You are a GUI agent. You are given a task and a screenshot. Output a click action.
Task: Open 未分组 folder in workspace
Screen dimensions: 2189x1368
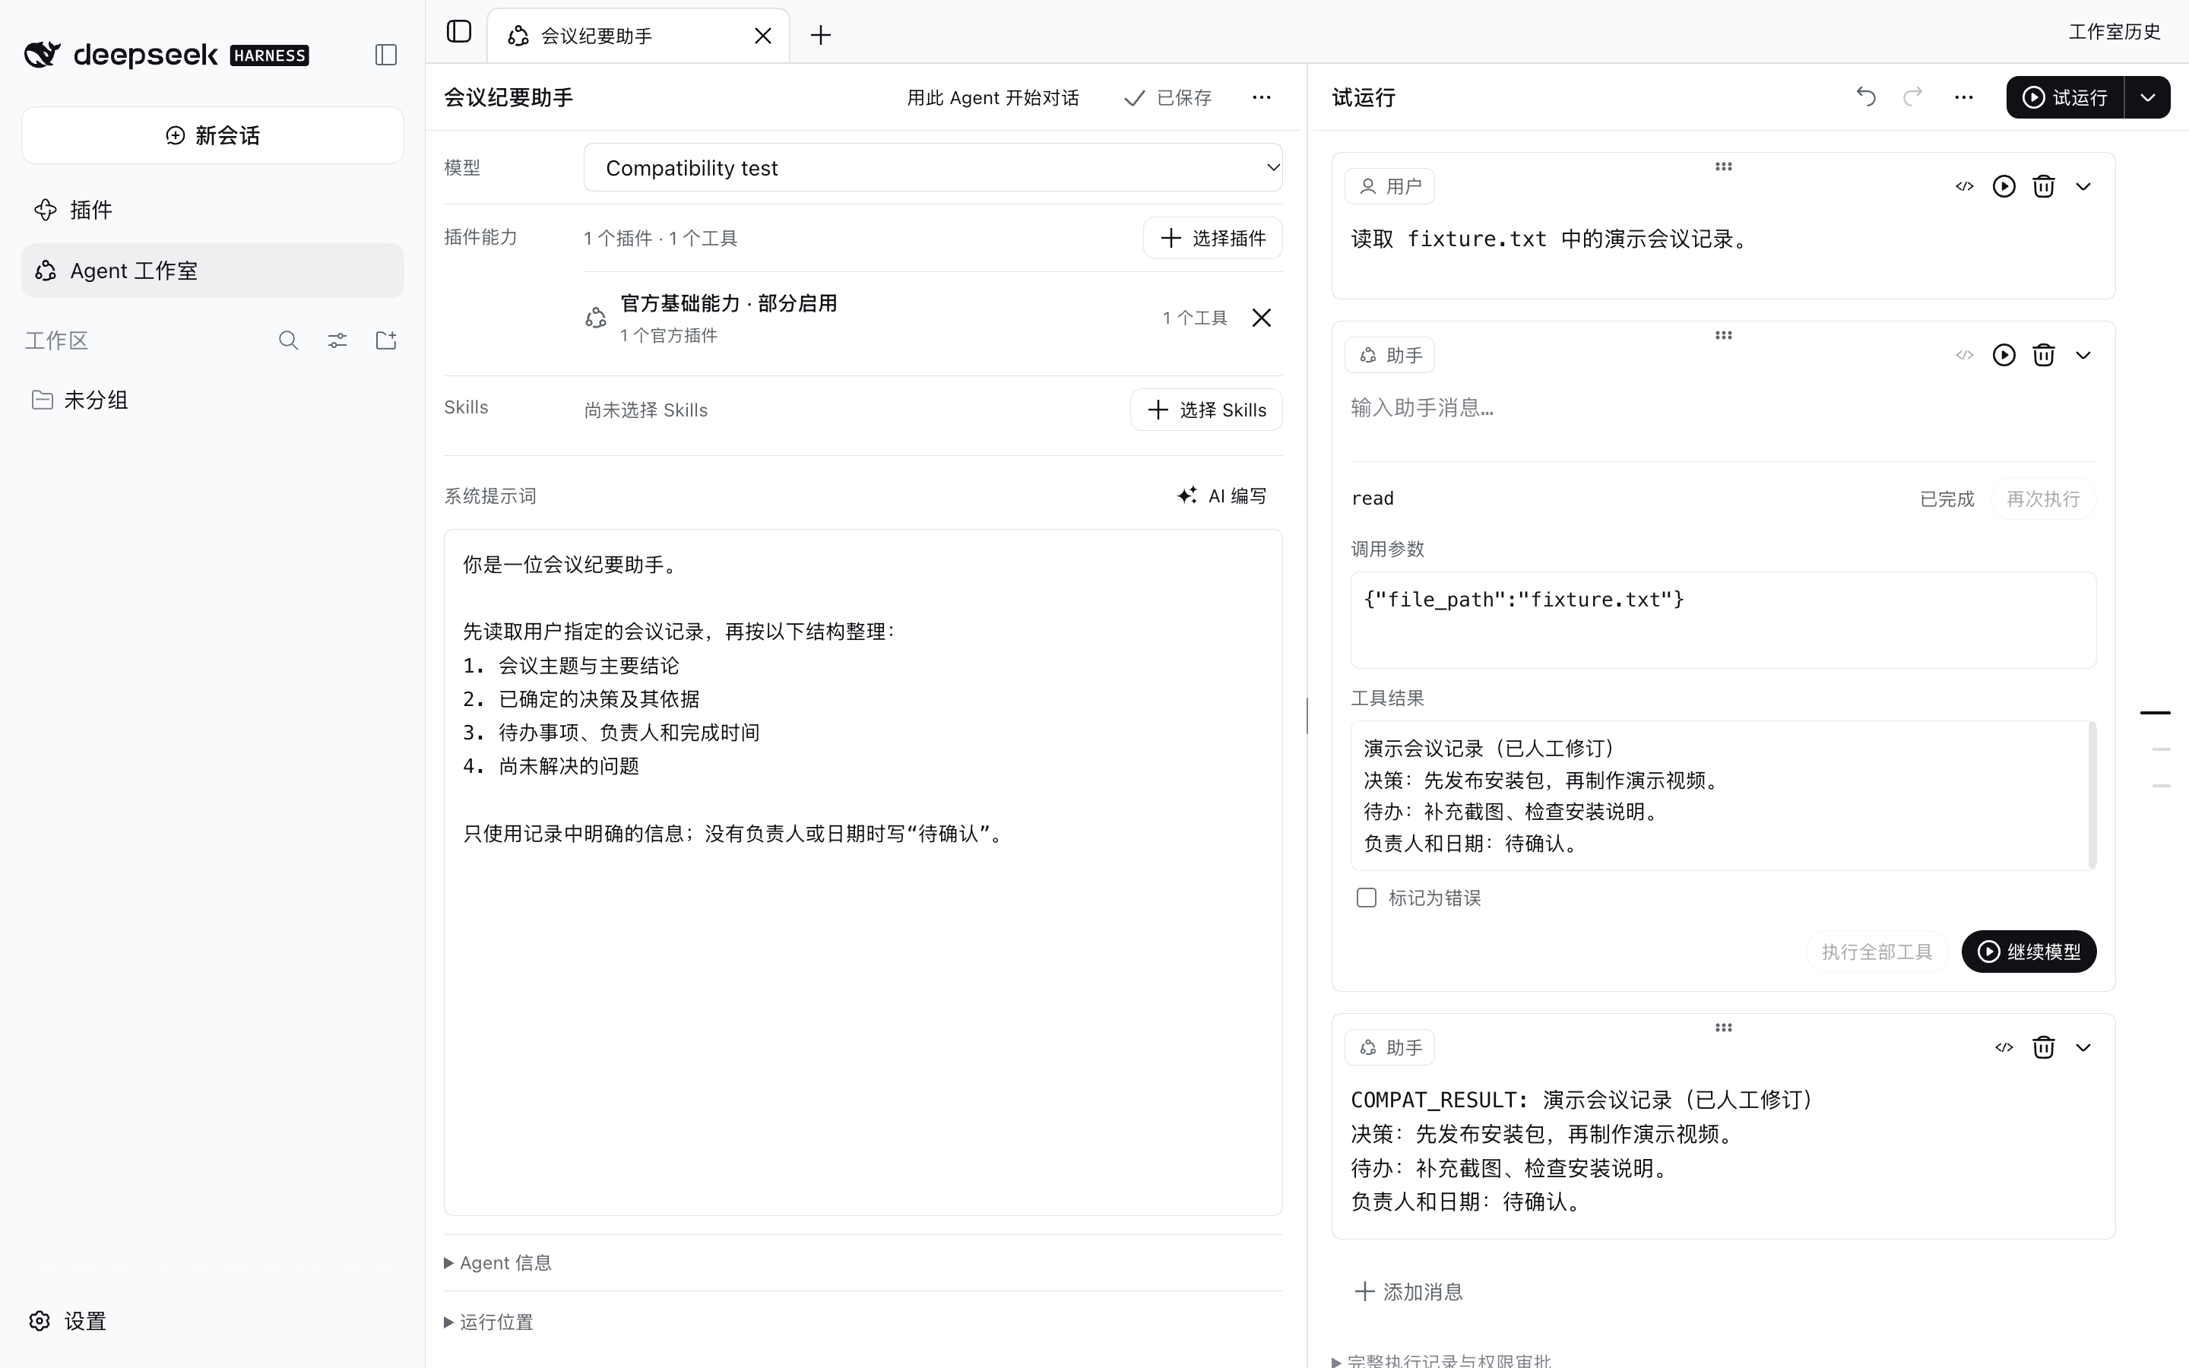click(x=213, y=400)
